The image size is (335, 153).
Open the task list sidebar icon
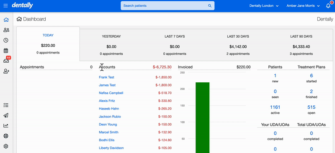[6, 105]
